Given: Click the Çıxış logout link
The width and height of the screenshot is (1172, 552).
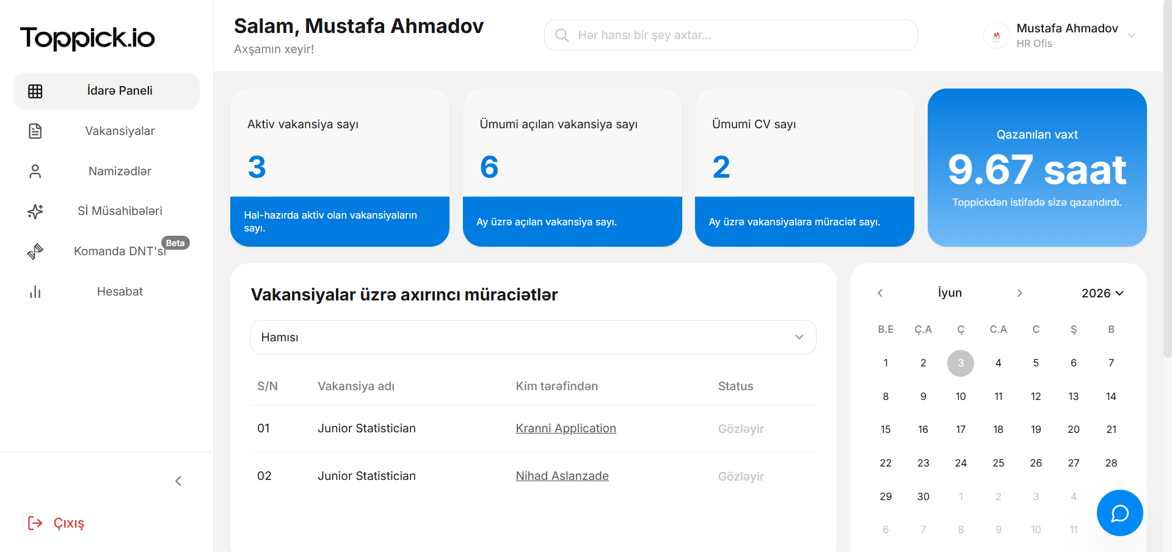Looking at the screenshot, I should (56, 523).
